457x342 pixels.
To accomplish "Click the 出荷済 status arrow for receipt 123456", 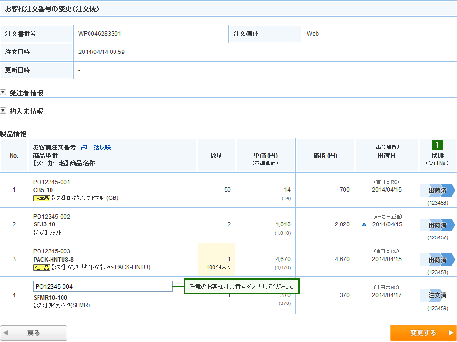I will point(437,190).
